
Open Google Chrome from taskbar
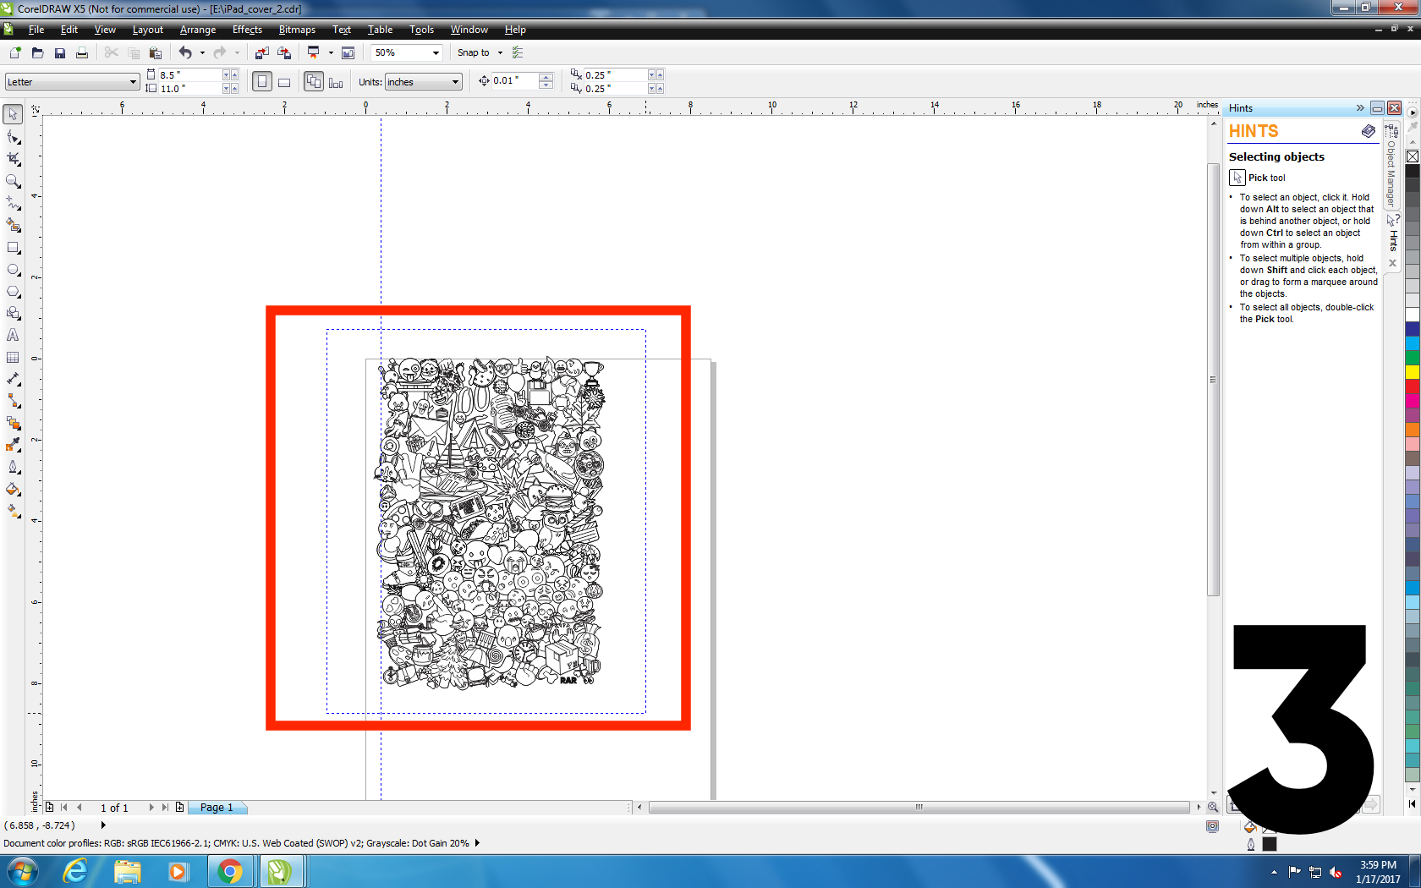coord(229,871)
